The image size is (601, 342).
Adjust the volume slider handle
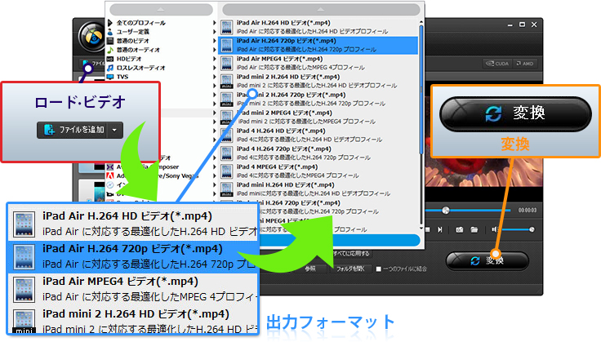click(532, 229)
